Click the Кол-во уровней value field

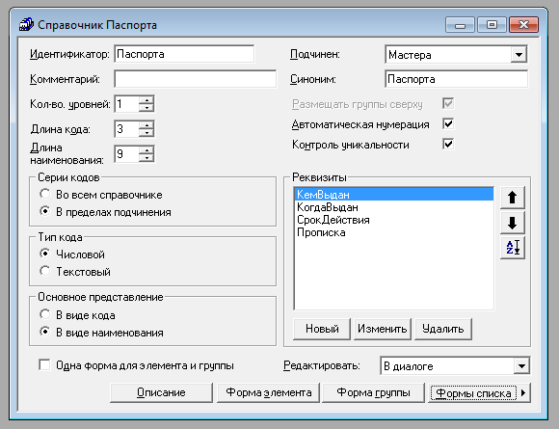[x=127, y=104]
